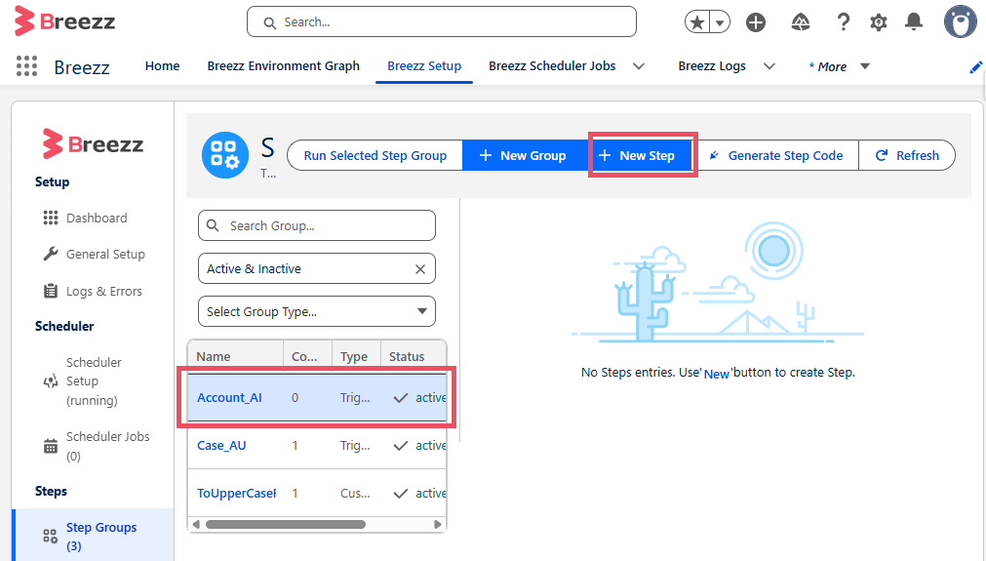The height and width of the screenshot is (561, 986).
Task: Expand the Breezz Logs chevron
Action: 769,66
